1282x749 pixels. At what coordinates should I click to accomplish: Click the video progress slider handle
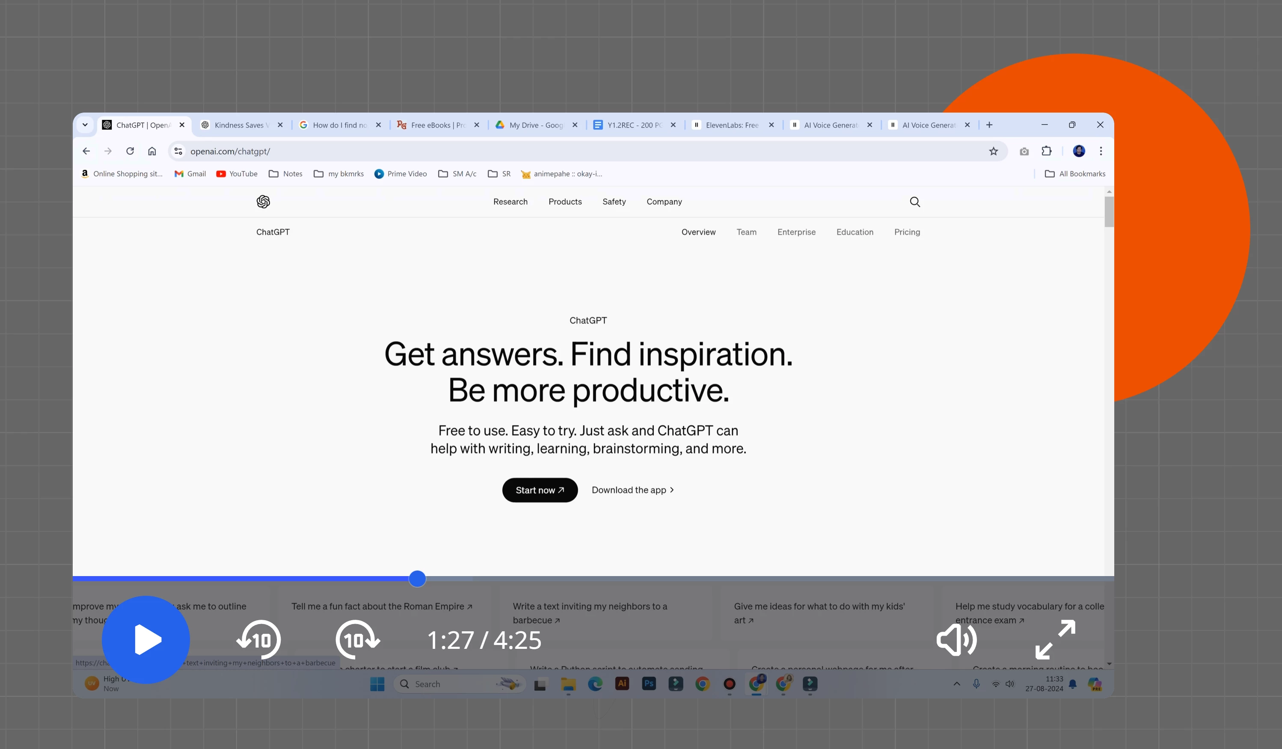(x=417, y=579)
